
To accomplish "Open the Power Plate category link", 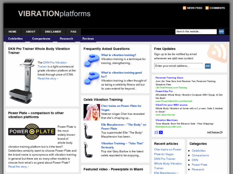I will tap(199, 165).
